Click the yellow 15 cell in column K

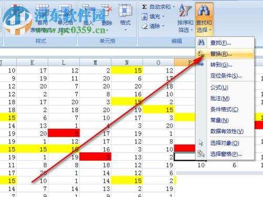pyautogui.click(x=32, y=149)
